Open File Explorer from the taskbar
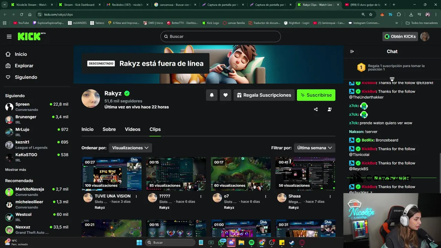This screenshot has width=441, height=248. tap(242, 242)
